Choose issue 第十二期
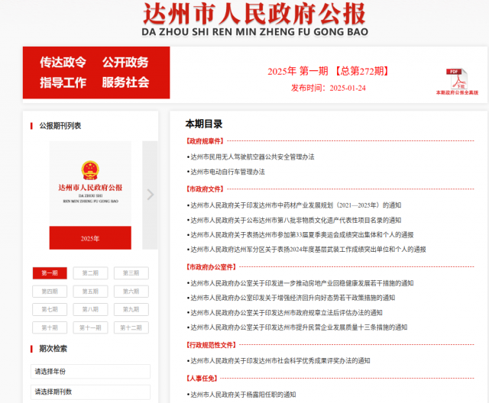 click(x=131, y=327)
